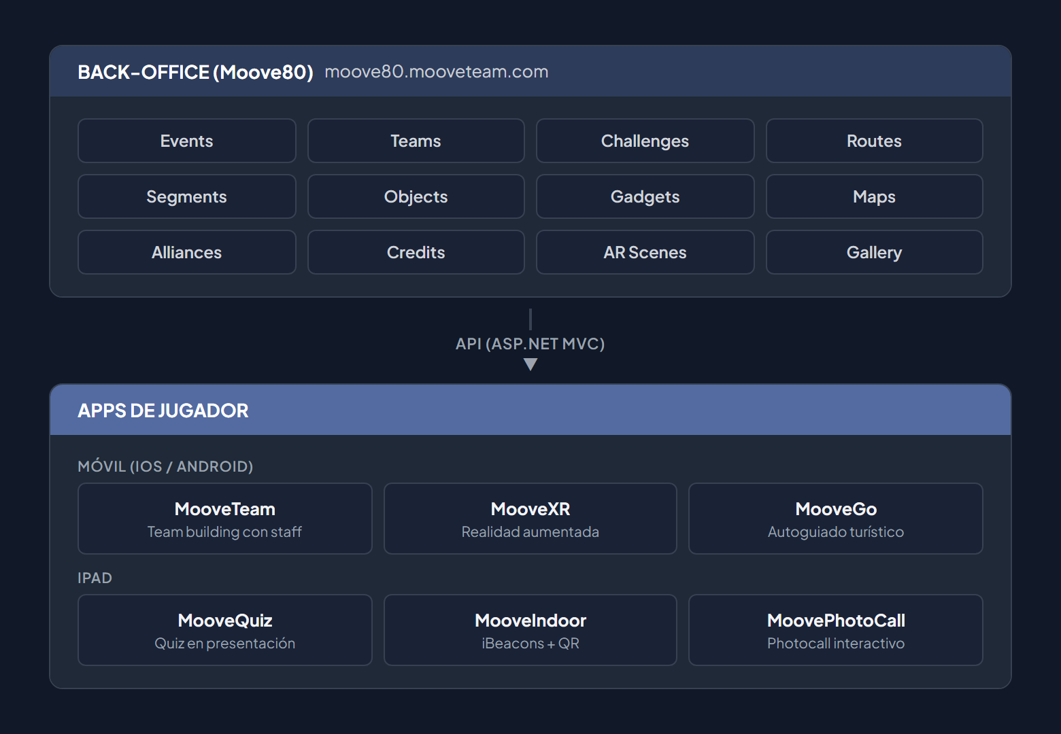Open the Maps module box
Viewport: 1061px width, 734px height.
(874, 196)
